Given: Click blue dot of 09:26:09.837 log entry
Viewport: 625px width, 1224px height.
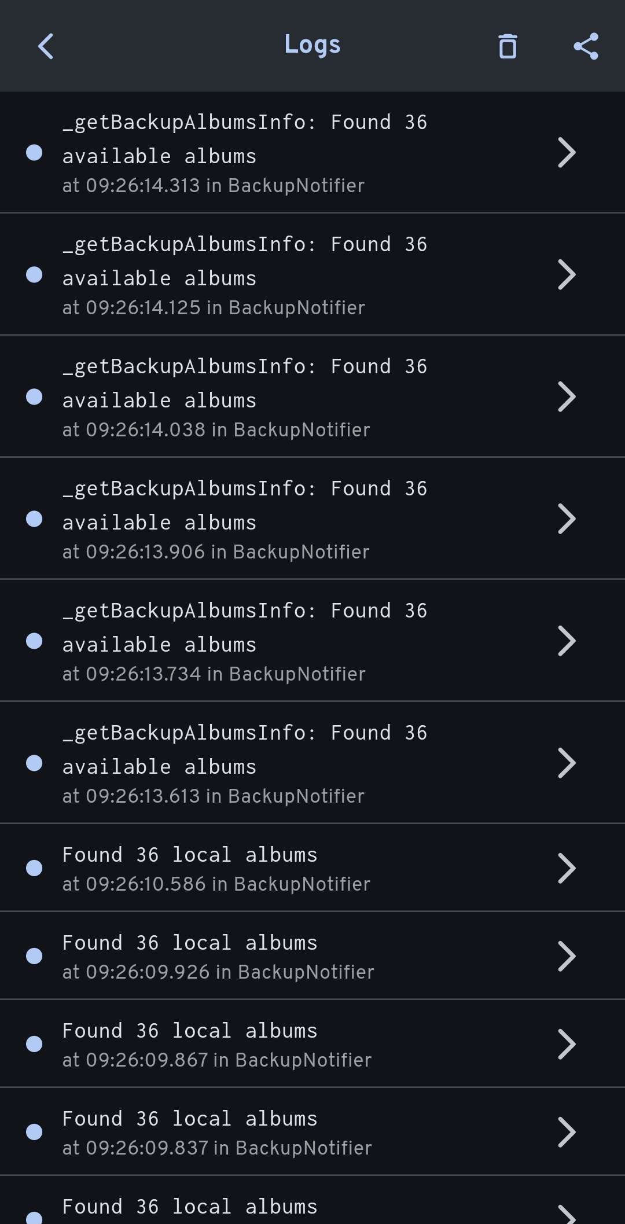Looking at the screenshot, I should [x=34, y=1132].
